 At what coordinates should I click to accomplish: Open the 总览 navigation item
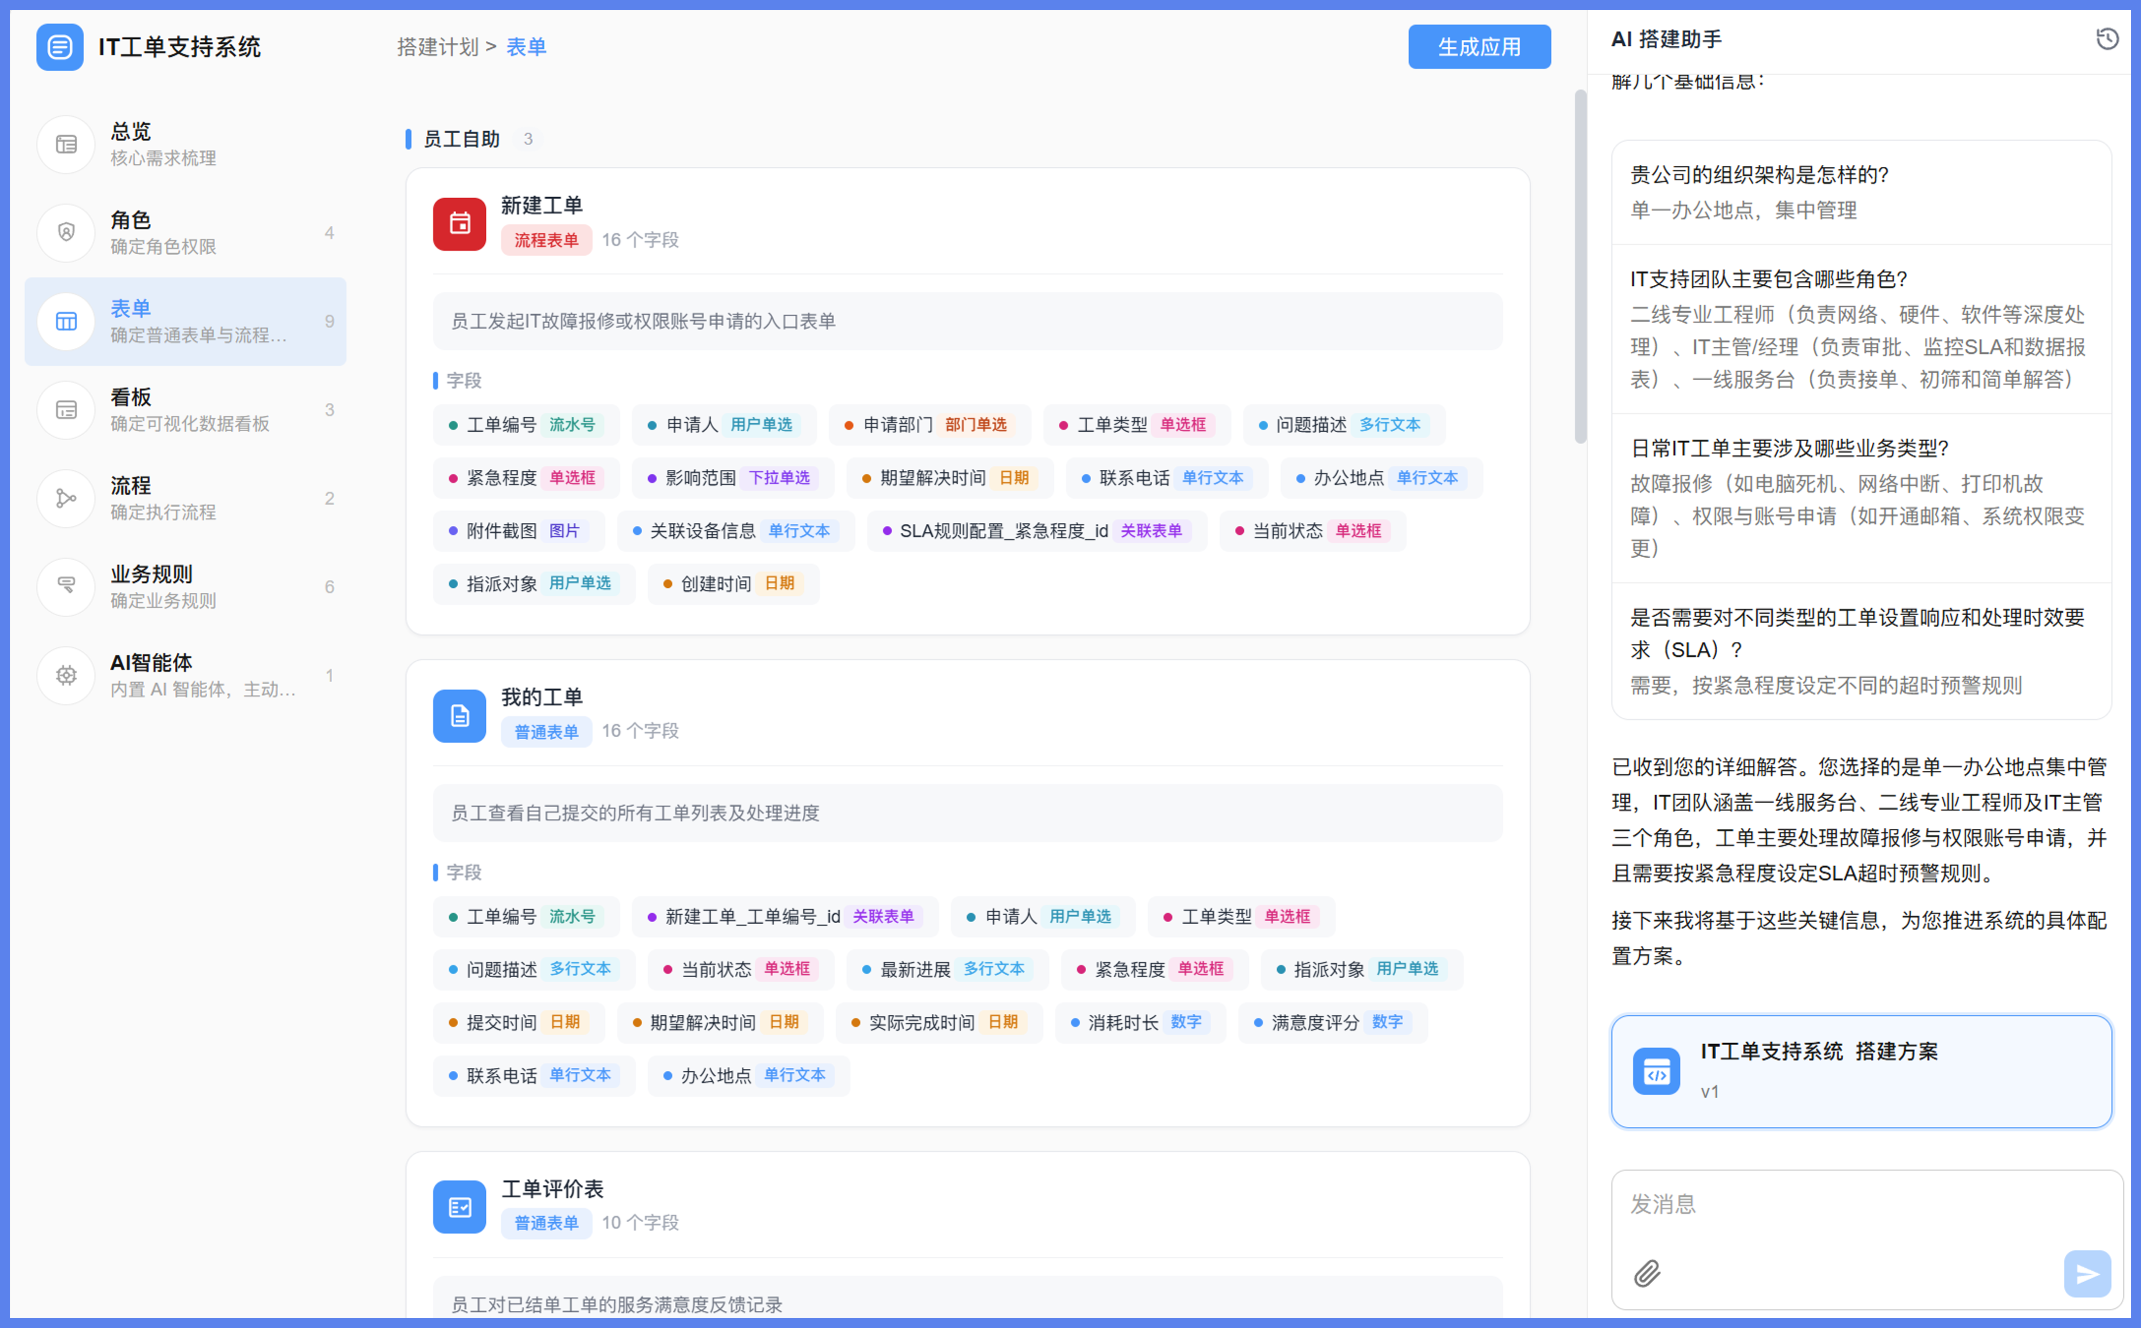tap(186, 144)
